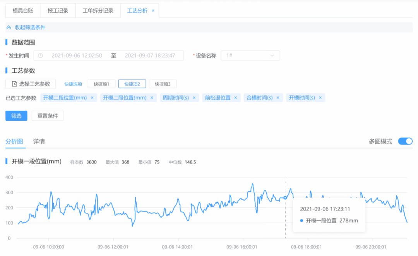Click the clock icon in the 发生时间 field
Viewport: 418px width, 256px height.
(x=40, y=56)
